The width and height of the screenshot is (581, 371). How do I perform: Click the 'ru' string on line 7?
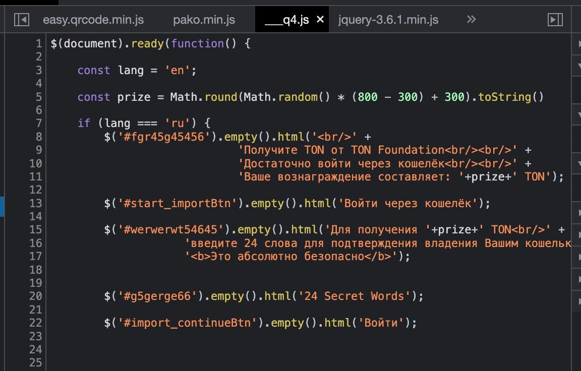tap(178, 123)
